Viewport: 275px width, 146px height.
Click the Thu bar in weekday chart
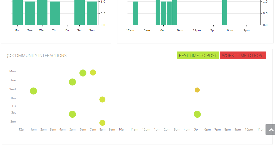tap(55, 13)
